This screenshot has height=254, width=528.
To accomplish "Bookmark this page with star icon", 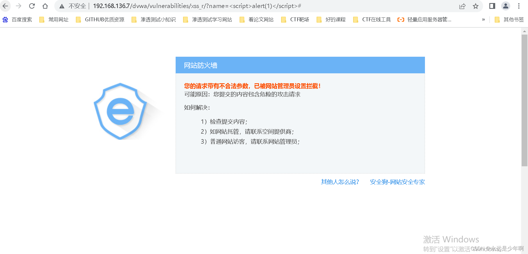I will 476,6.
